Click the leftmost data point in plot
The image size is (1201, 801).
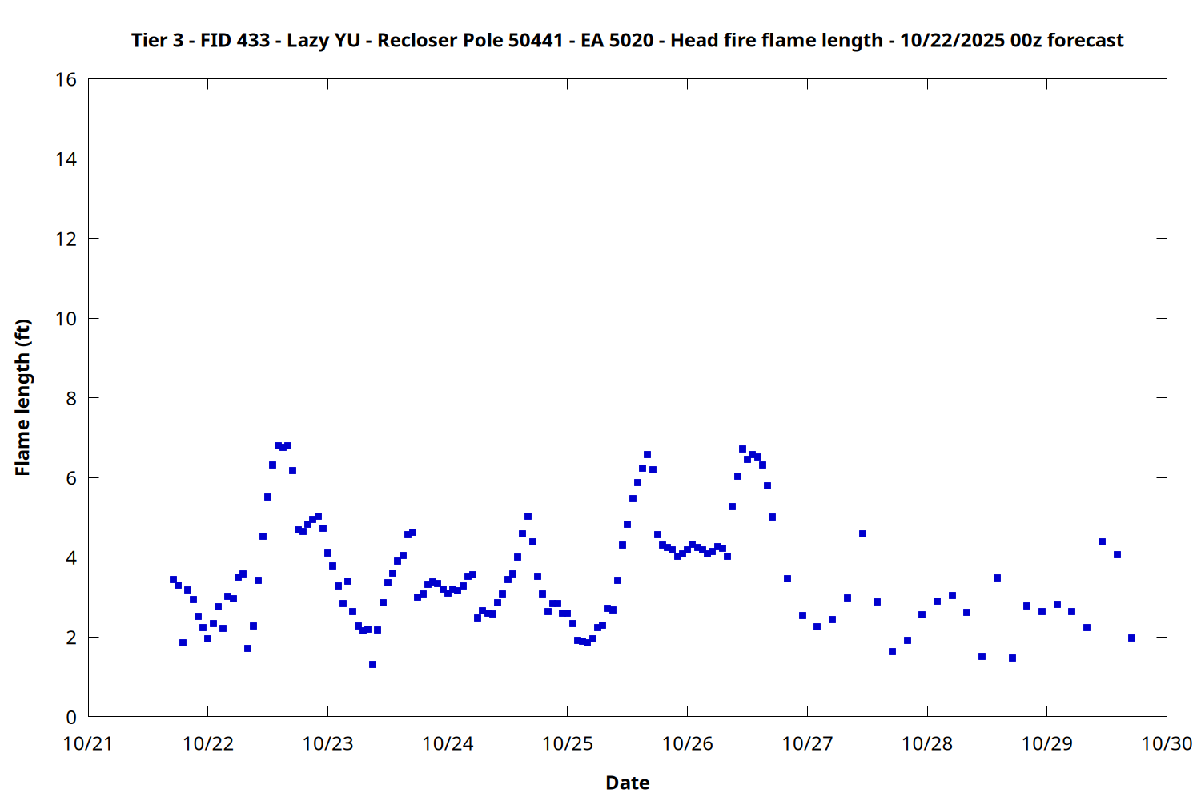point(173,579)
